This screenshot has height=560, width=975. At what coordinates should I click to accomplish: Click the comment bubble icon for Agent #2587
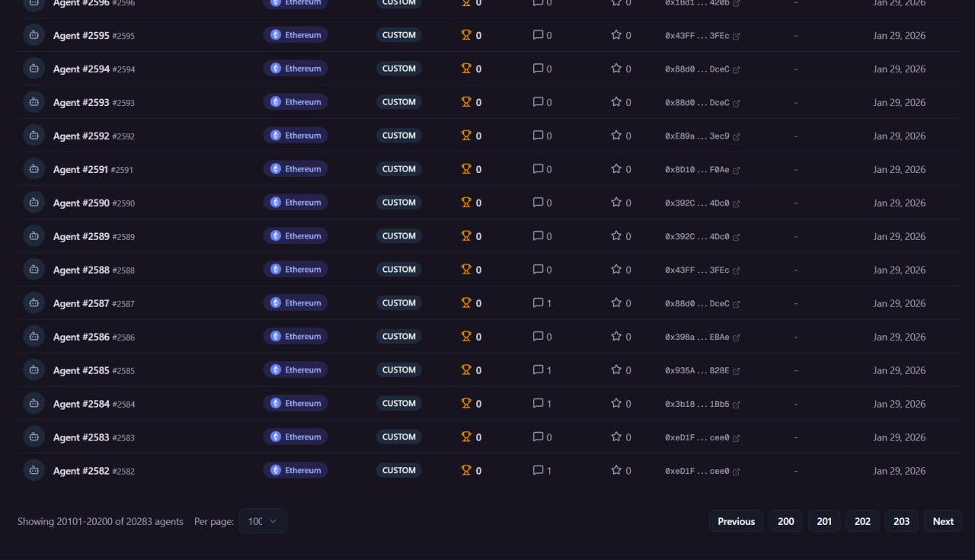coord(538,303)
